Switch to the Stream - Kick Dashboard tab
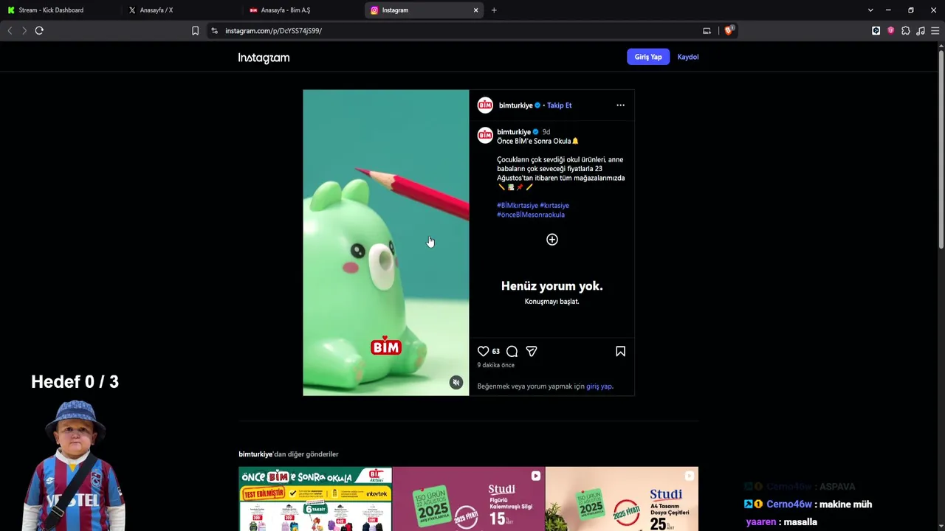Image resolution: width=945 pixels, height=531 pixels. (61, 10)
